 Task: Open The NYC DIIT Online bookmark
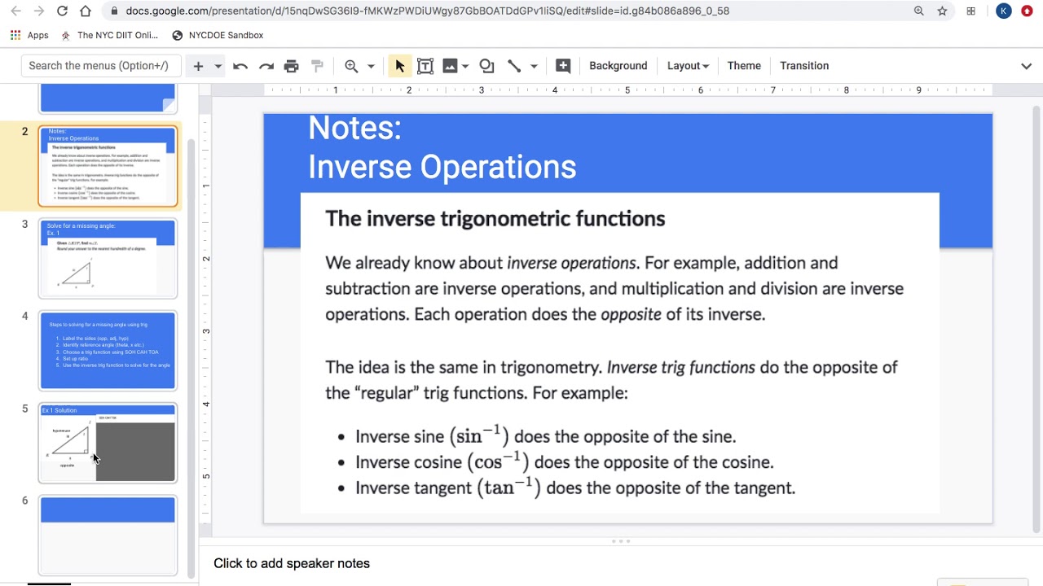109,36
